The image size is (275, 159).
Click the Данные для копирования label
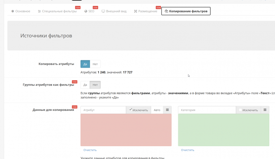[x=53, y=110]
